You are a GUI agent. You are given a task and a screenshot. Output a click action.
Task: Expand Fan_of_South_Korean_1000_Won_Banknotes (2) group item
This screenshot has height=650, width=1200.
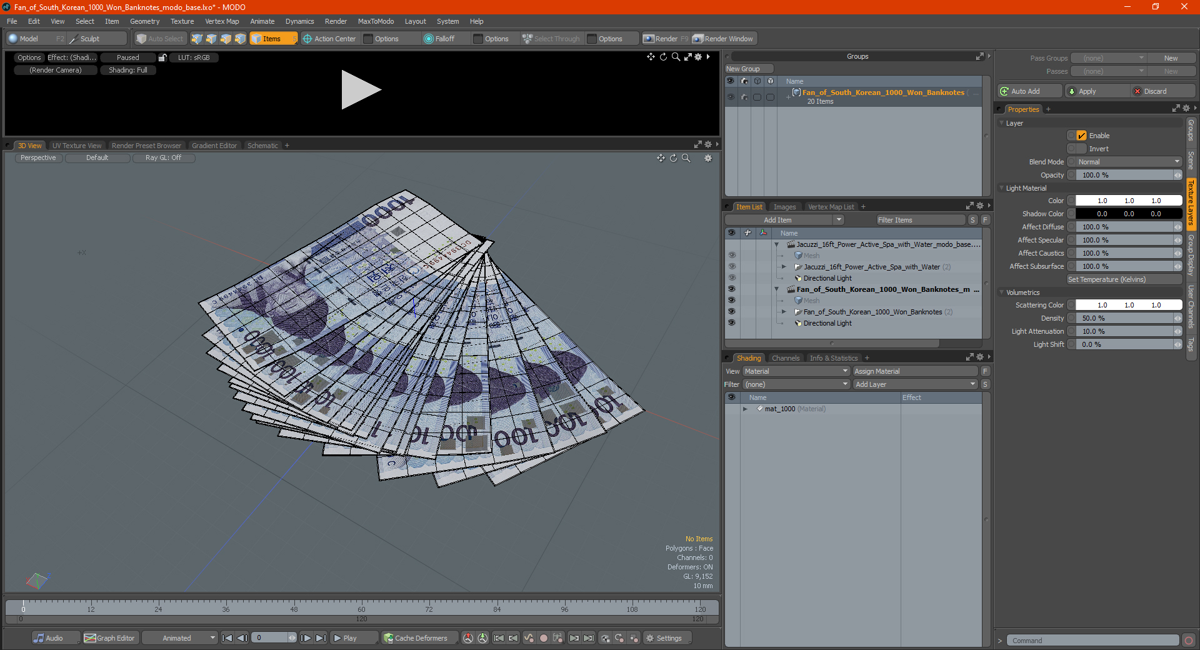tap(784, 312)
